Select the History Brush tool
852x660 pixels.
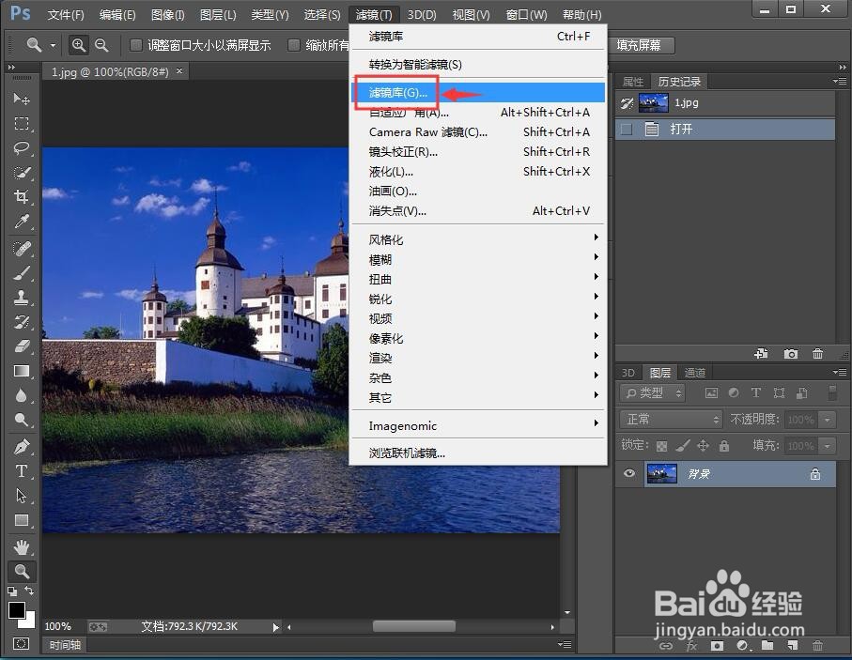click(x=22, y=322)
